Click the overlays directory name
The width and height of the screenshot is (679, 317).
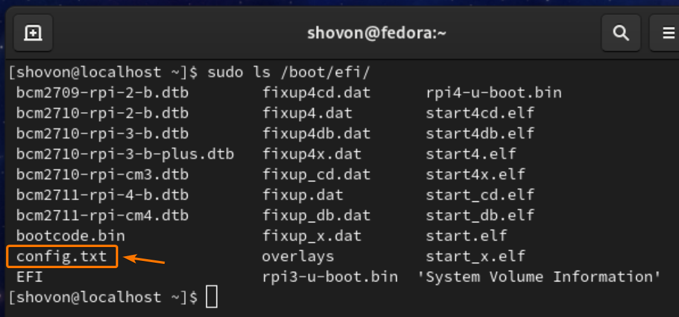pos(298,257)
